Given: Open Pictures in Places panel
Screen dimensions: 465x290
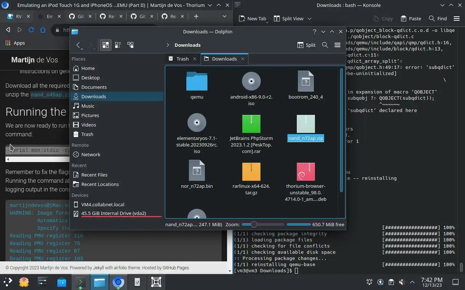Looking at the screenshot, I should tap(117, 115).
